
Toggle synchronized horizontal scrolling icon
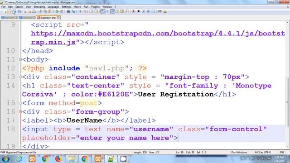point(96,11)
